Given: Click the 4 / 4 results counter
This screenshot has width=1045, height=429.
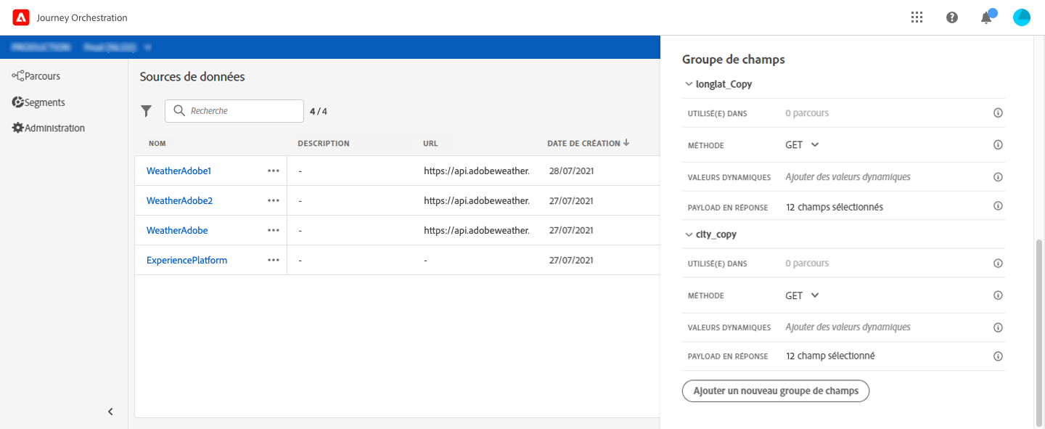Looking at the screenshot, I should tap(319, 112).
